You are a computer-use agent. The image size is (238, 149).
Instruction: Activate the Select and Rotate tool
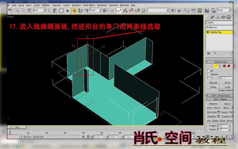(80, 11)
